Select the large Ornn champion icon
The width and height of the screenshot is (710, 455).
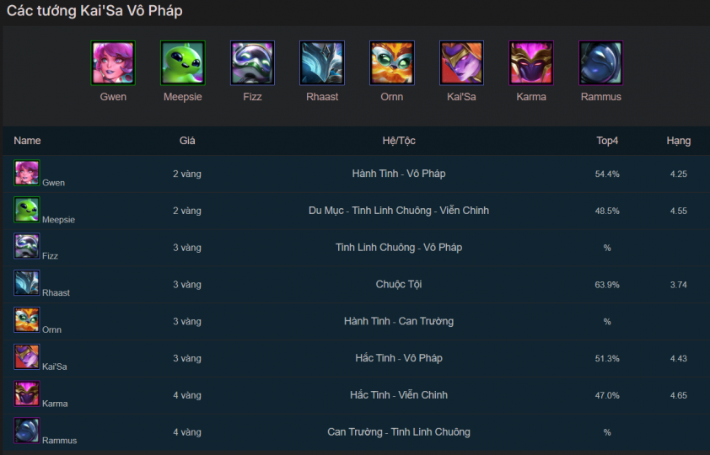pos(392,63)
